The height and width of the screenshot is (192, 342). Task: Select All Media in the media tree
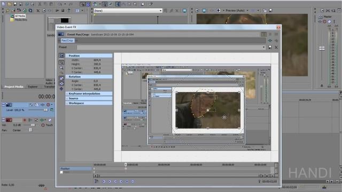point(20,16)
